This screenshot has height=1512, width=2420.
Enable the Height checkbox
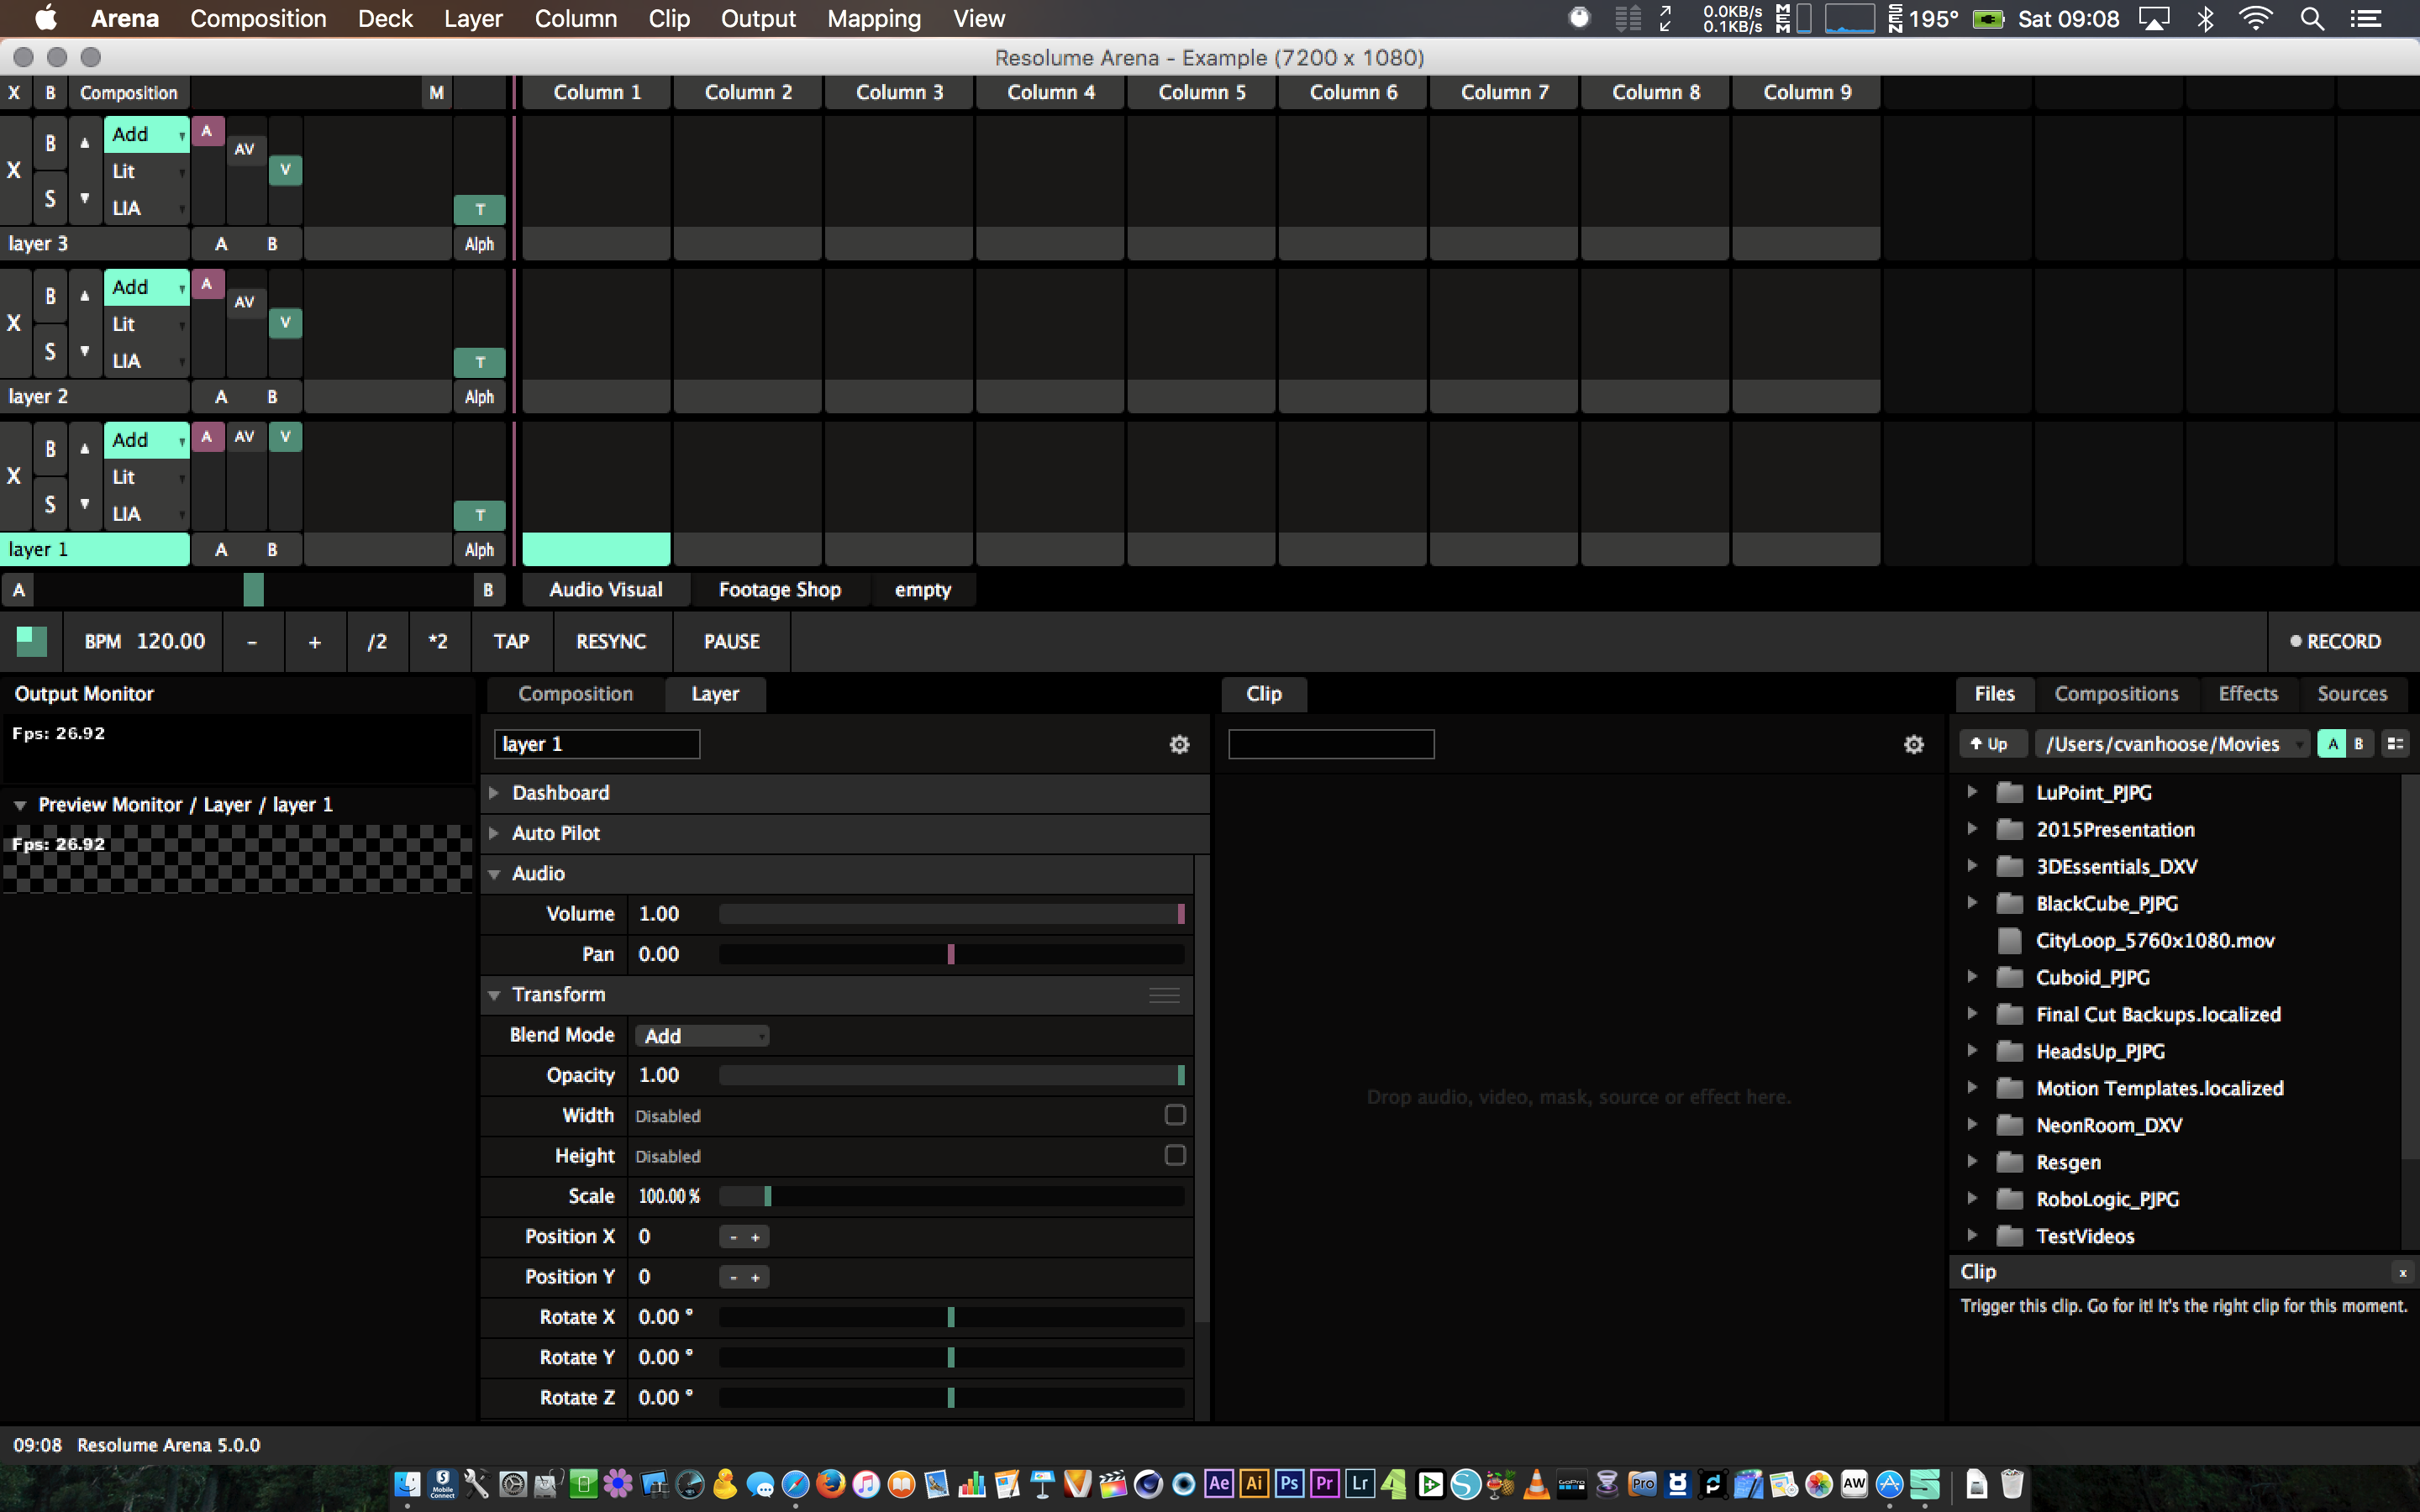1175,1155
